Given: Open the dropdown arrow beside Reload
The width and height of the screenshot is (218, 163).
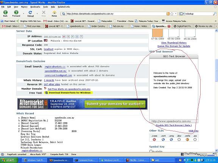Looking at the screenshot, I should coord(37,14).
